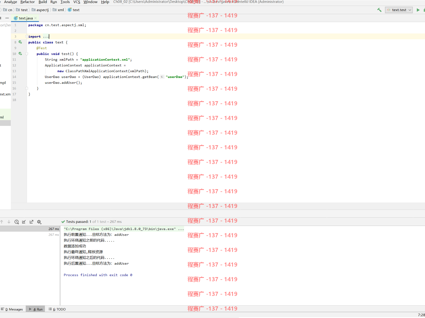This screenshot has height=318, width=425.
Task: Click the Export Test Results icon
Action: pyautogui.click(x=32, y=222)
